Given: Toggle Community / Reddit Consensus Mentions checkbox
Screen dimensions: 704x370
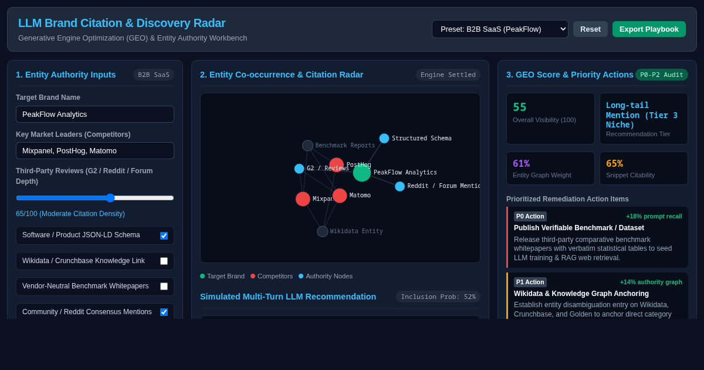Looking at the screenshot, I should click(x=164, y=312).
